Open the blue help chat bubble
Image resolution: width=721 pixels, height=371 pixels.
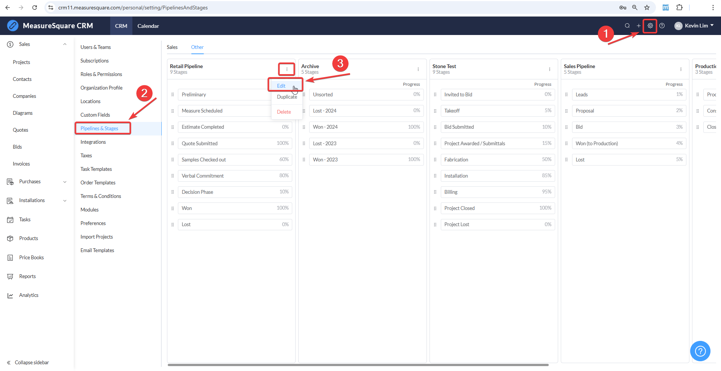[700, 351]
